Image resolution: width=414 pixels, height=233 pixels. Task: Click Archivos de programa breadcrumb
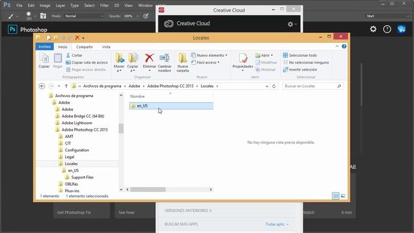point(102,86)
